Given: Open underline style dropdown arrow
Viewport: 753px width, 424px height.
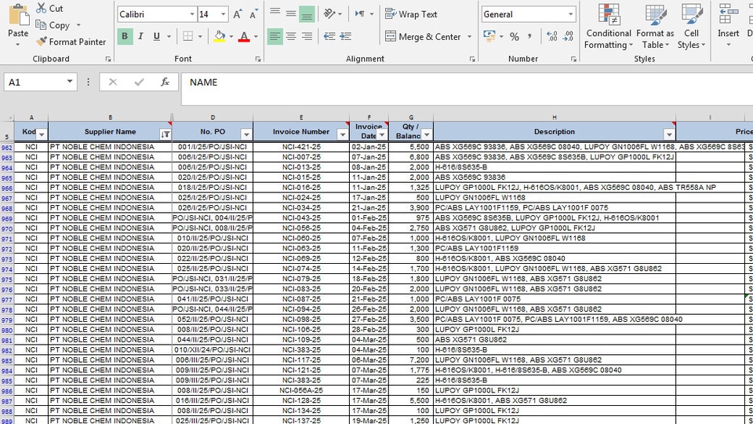Looking at the screenshot, I should point(169,37).
